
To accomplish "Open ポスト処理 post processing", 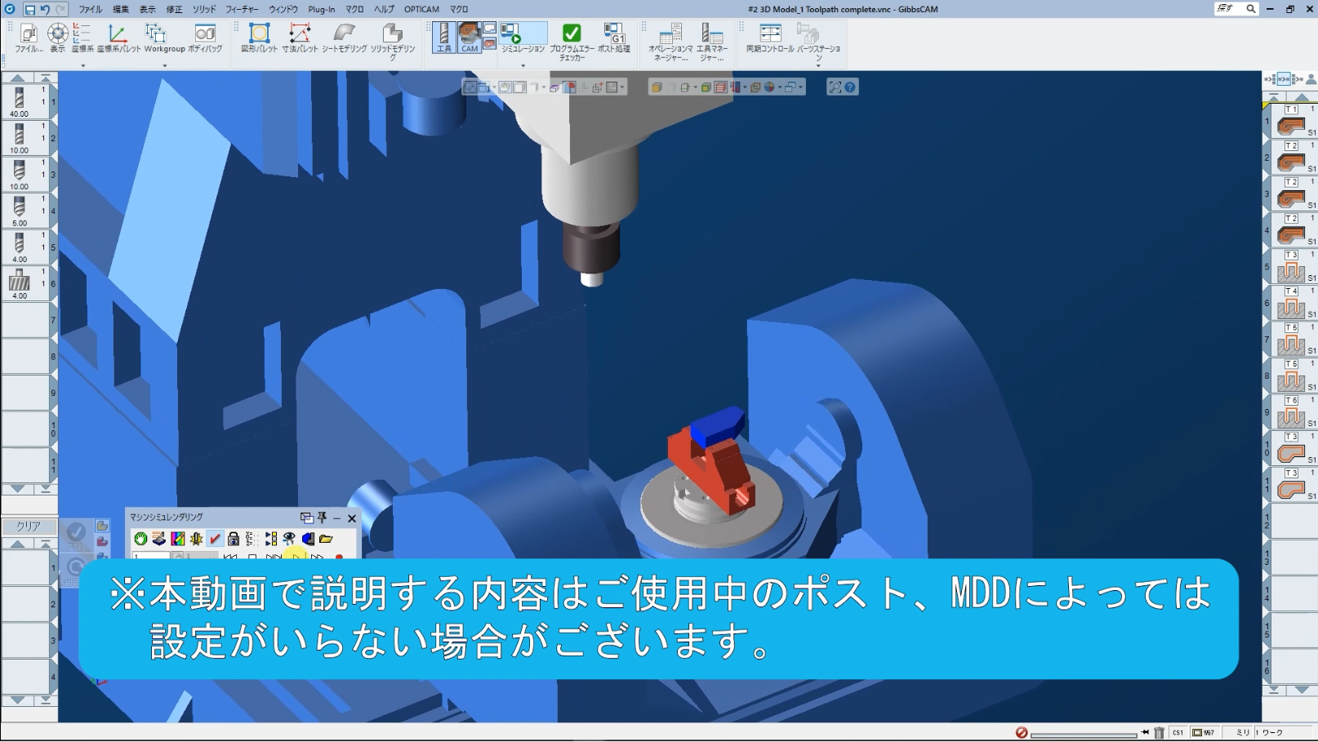I will (x=613, y=38).
